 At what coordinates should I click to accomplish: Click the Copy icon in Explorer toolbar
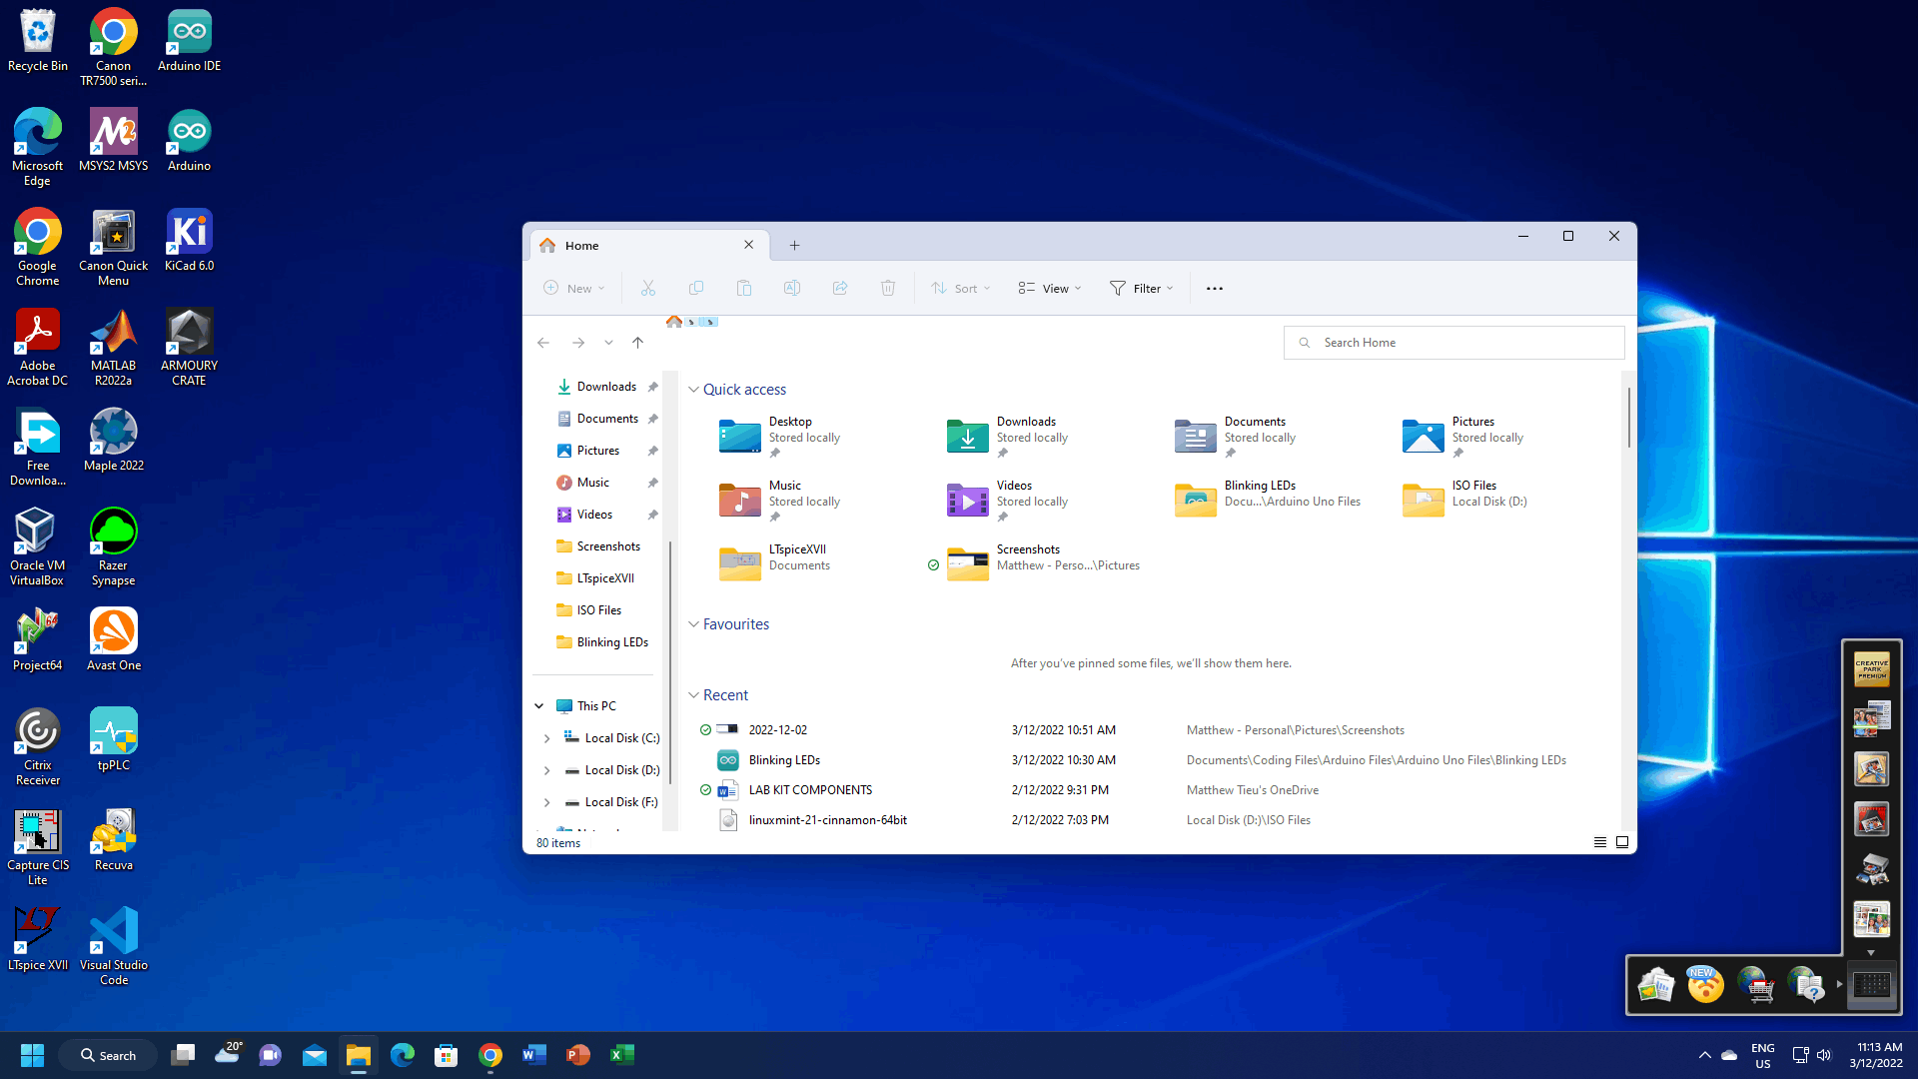tap(696, 288)
